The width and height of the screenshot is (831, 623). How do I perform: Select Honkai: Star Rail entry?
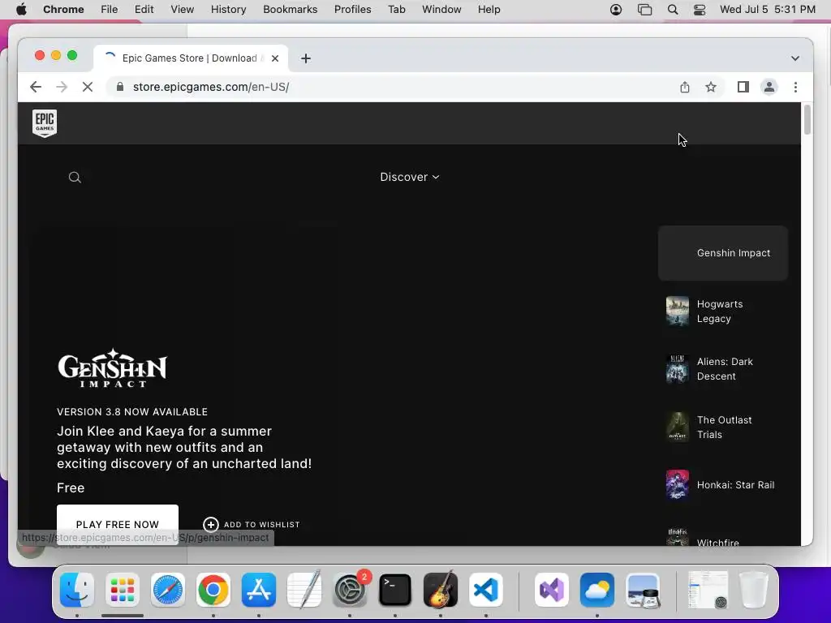click(x=723, y=485)
